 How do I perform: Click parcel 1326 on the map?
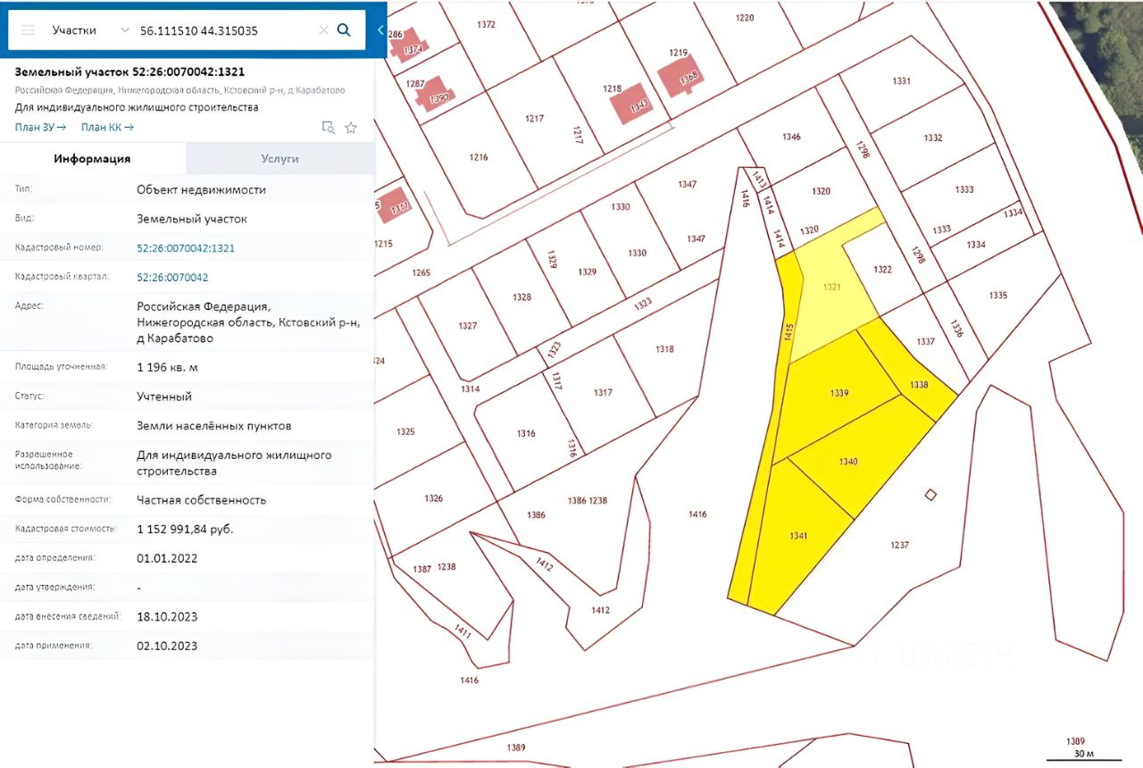pos(434,498)
